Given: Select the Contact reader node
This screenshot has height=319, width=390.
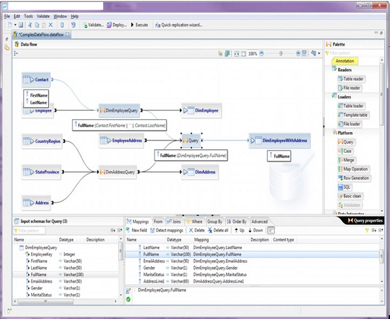Looking at the screenshot, I should coord(36,80).
